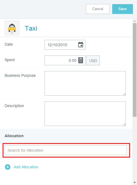Screen dimensions: 137x185
Task: Click the Add Allocation link
Action: coord(26,167)
